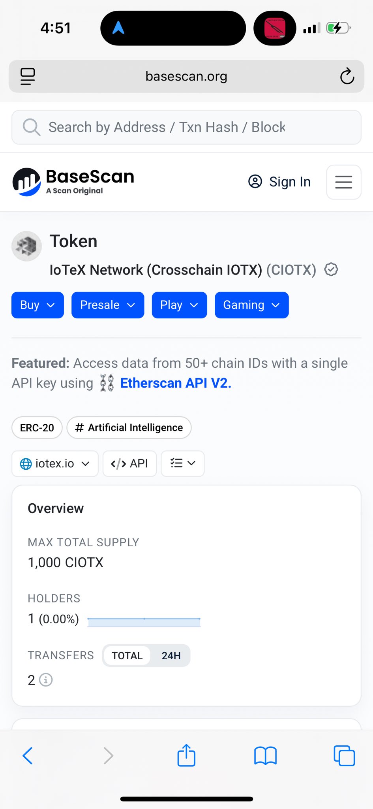Show Safari open tabs overview
This screenshot has width=373, height=809.
(x=344, y=756)
